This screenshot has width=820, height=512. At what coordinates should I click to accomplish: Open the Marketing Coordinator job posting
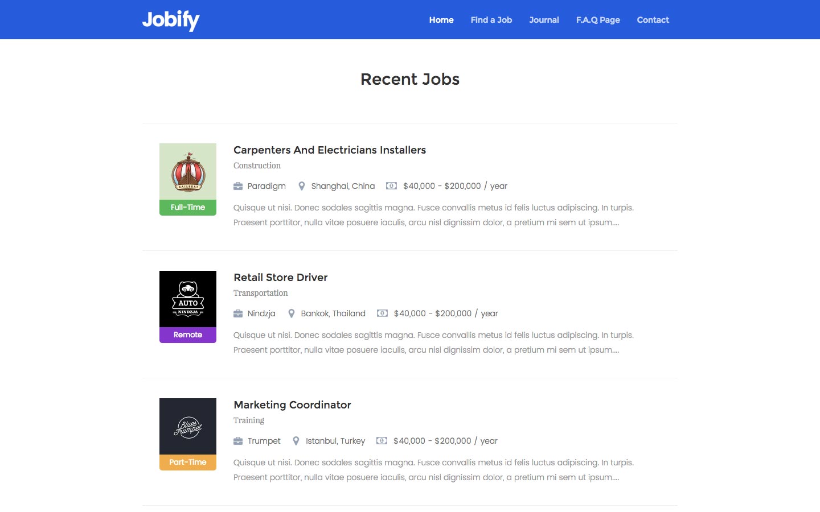(292, 404)
